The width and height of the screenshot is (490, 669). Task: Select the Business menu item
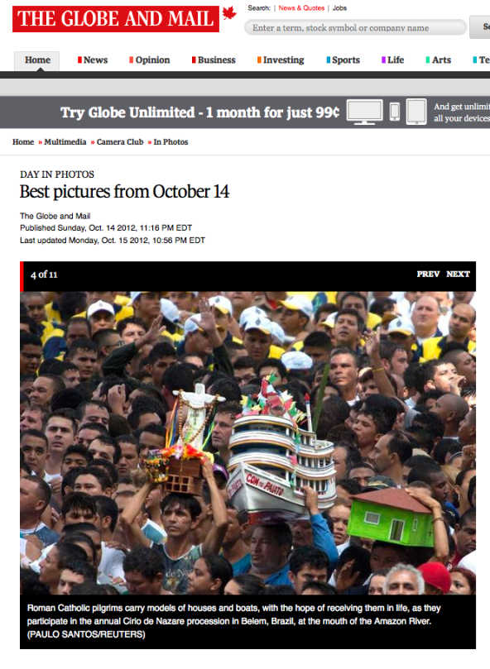click(214, 60)
